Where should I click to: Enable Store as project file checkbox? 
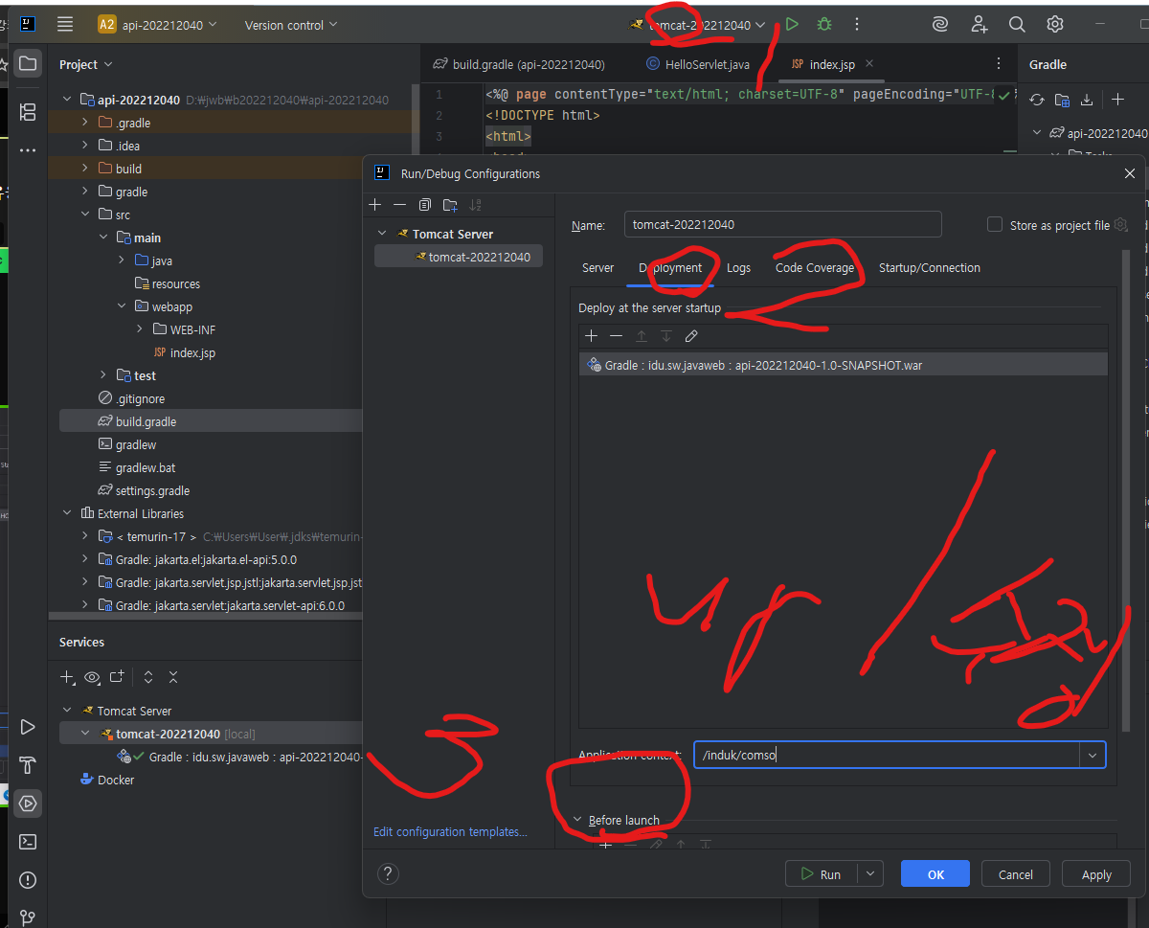(x=995, y=224)
